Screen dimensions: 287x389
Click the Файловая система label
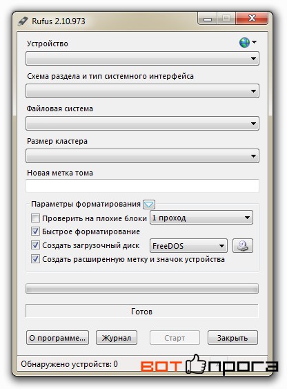tap(60, 108)
